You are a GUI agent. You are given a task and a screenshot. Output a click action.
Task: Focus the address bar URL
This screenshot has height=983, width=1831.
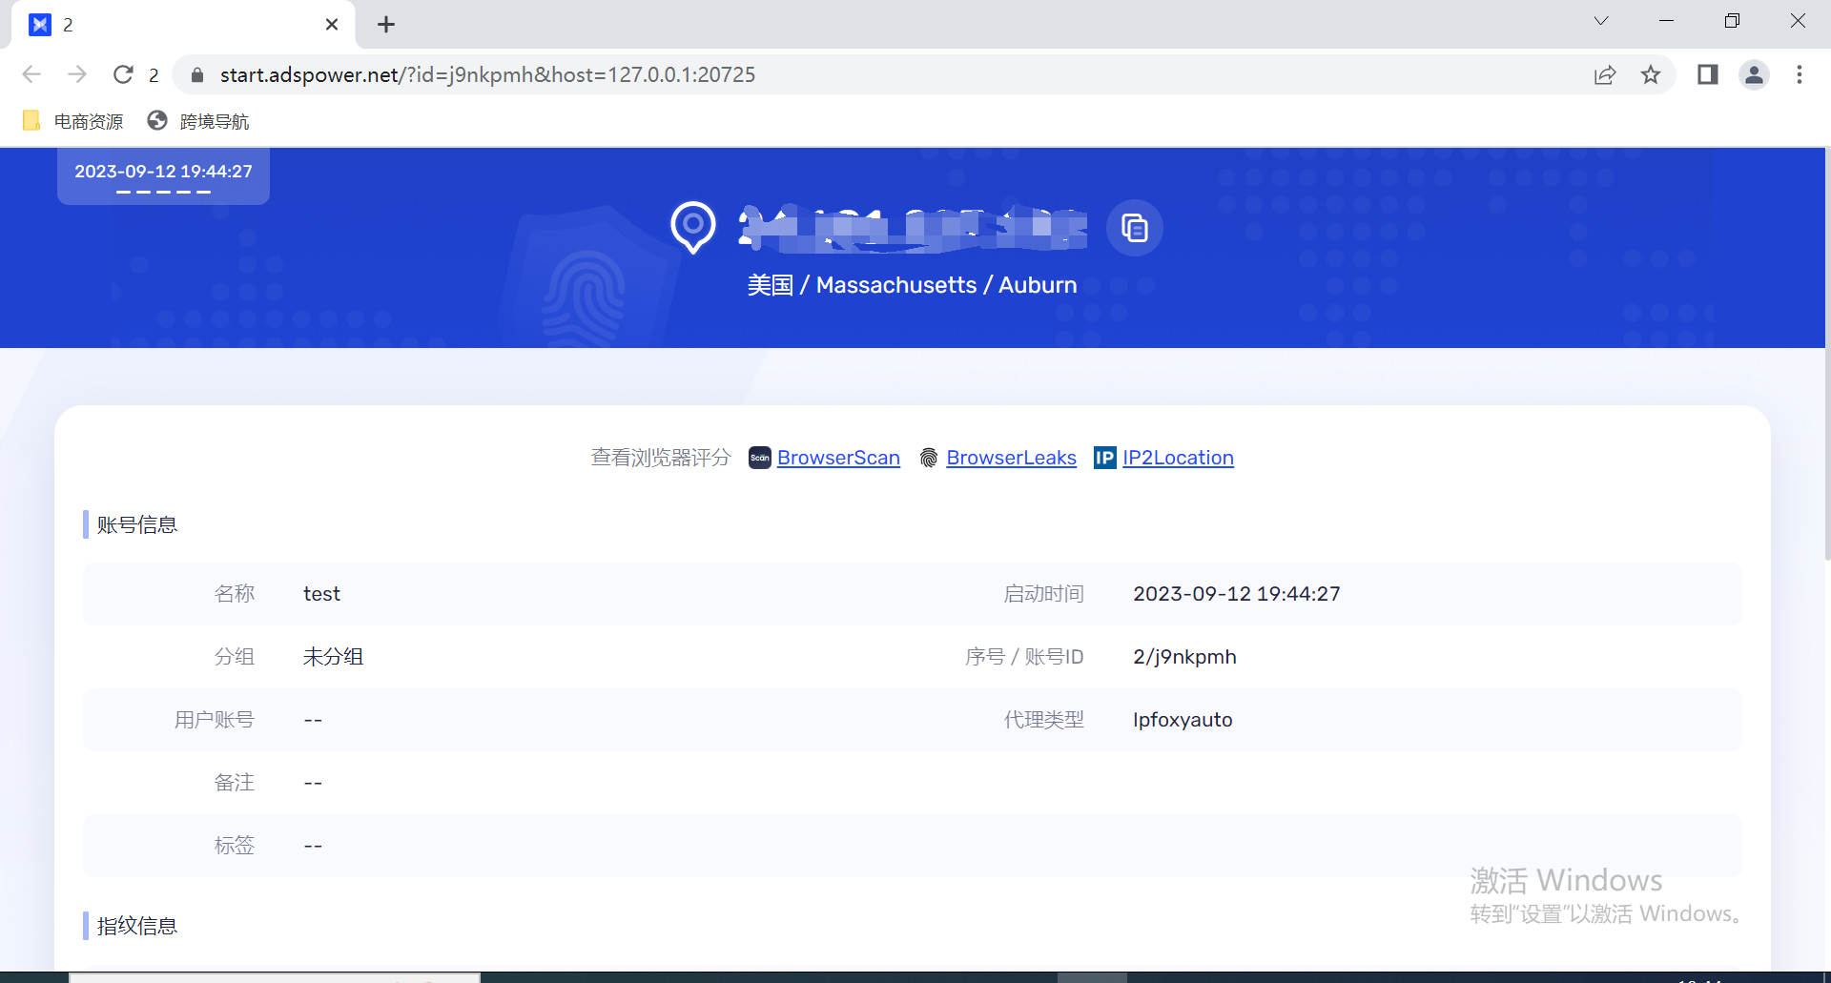487,74
